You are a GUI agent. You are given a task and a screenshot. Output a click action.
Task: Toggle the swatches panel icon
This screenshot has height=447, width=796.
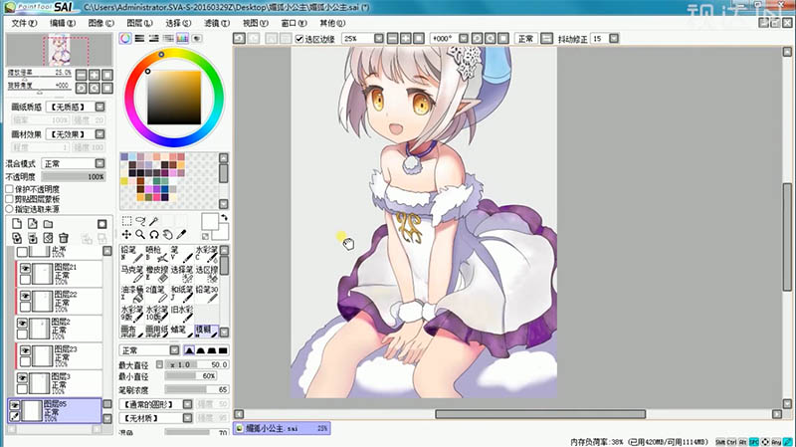(x=182, y=38)
